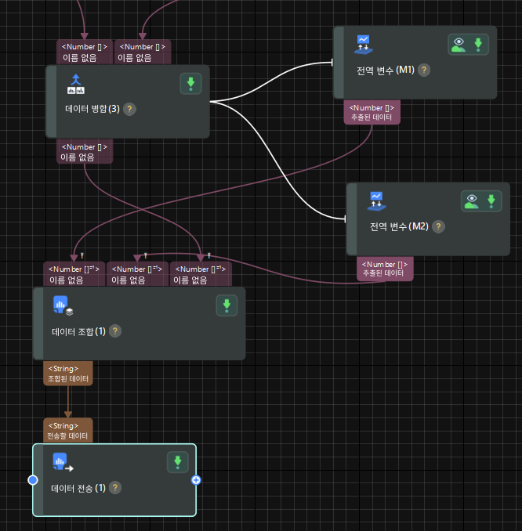Open help for 전역 변수 (M1)
Screen dimensions: 522x531
coord(424,70)
